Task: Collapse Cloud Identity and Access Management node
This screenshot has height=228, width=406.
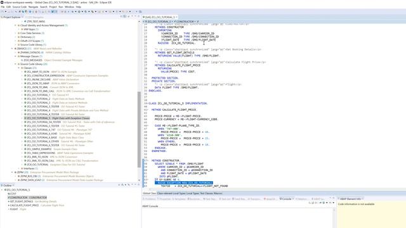Action: point(15,25)
